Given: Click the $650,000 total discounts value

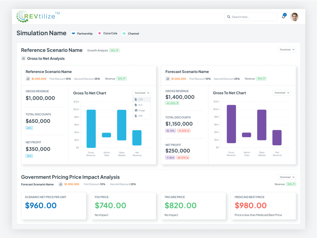Looking at the screenshot, I should coord(38,121).
